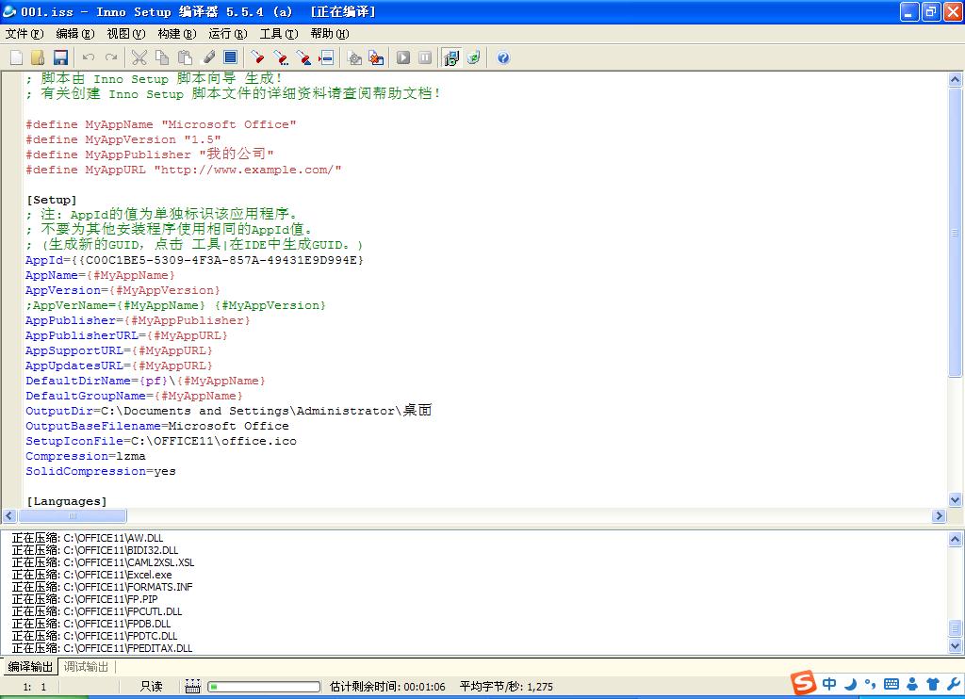Open the IME wrench settings icon
The height and width of the screenshot is (699, 965).
pyautogui.click(x=954, y=684)
